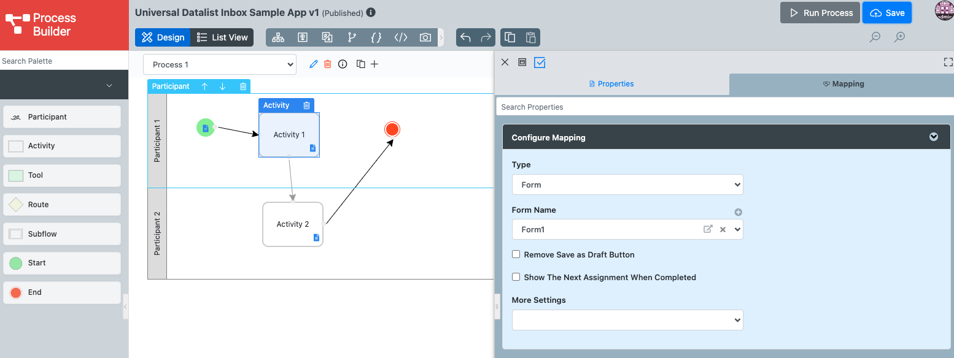Click the undo arrow icon
Image resolution: width=954 pixels, height=358 pixels.
465,37
